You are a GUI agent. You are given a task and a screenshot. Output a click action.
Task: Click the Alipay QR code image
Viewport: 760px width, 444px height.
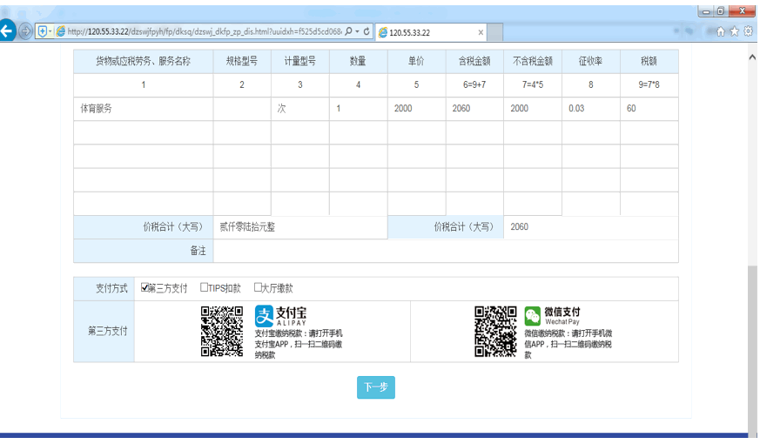[x=222, y=331]
